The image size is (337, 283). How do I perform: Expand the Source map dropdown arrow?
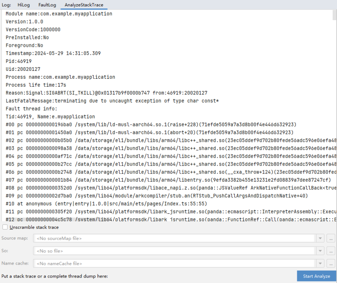point(320,238)
